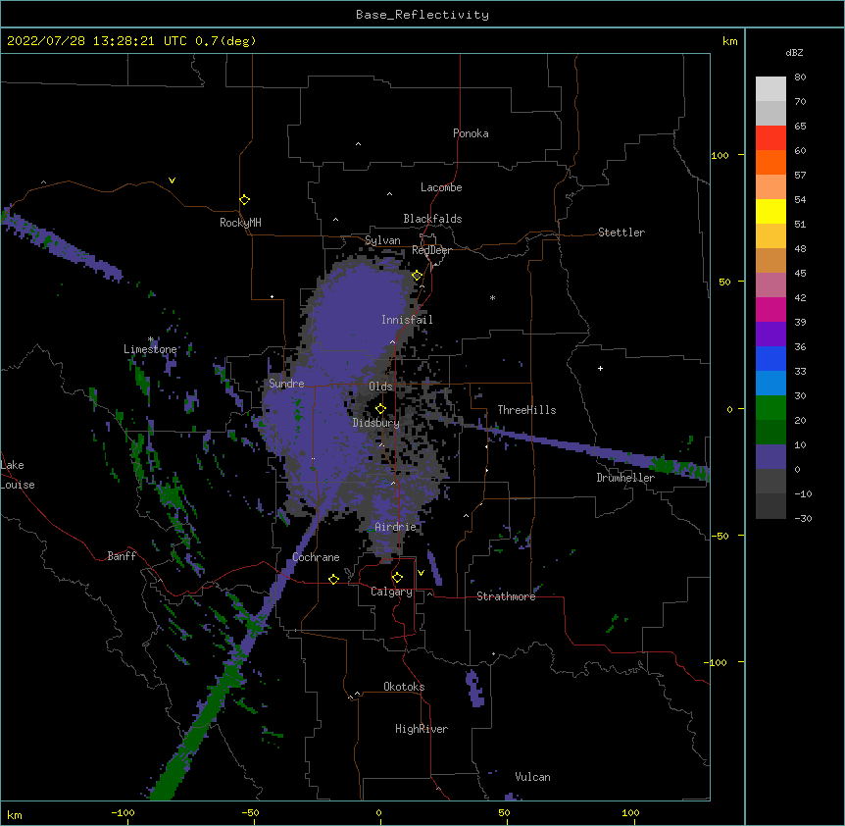Click the Blackfalds label
Screen dimensions: 845x826
(x=432, y=219)
